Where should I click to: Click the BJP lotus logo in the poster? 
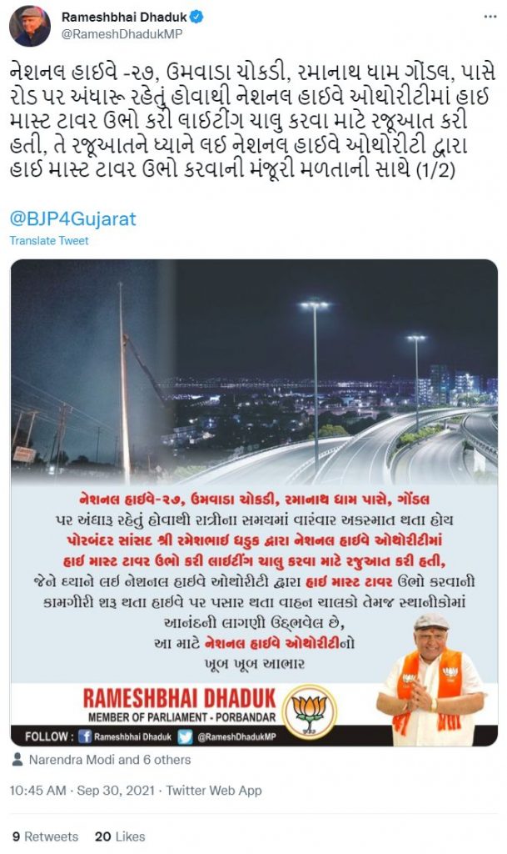pos(309,712)
